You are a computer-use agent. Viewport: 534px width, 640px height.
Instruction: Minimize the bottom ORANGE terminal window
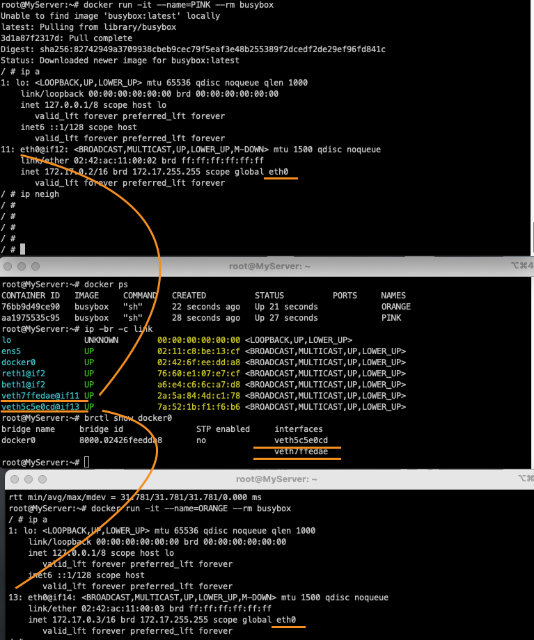[x=29, y=479]
